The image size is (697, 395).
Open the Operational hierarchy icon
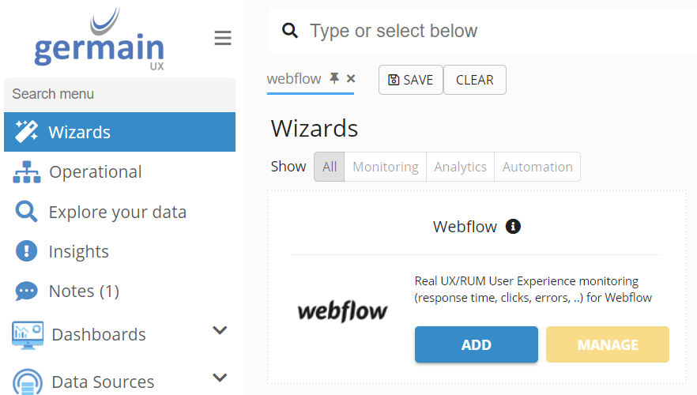(26, 172)
